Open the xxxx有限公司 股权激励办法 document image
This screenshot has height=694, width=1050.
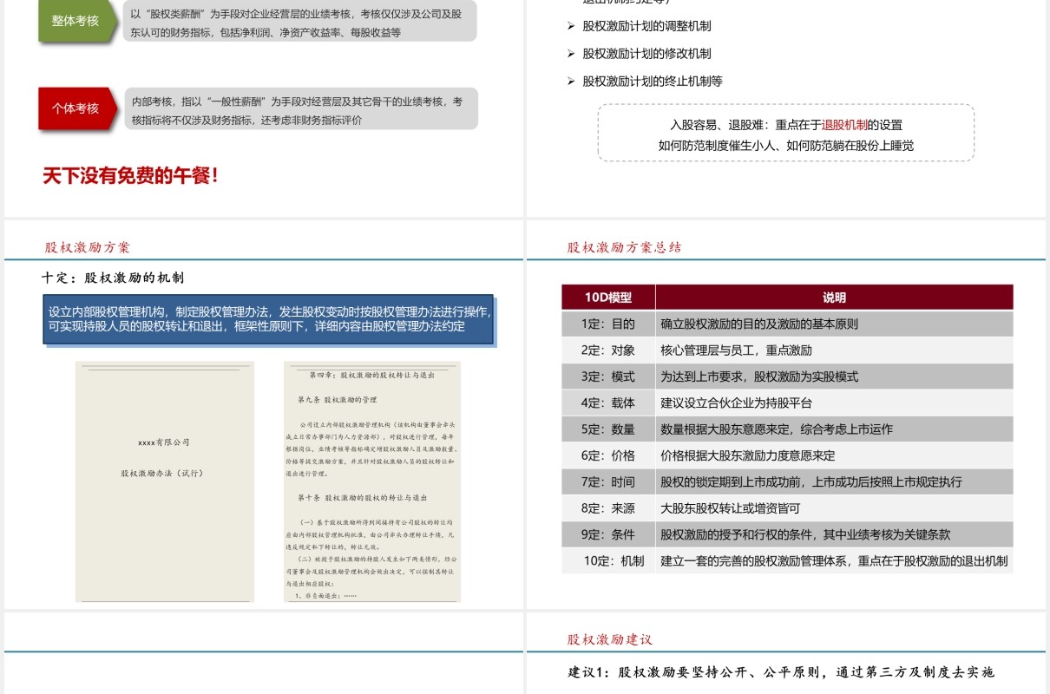[165, 481]
